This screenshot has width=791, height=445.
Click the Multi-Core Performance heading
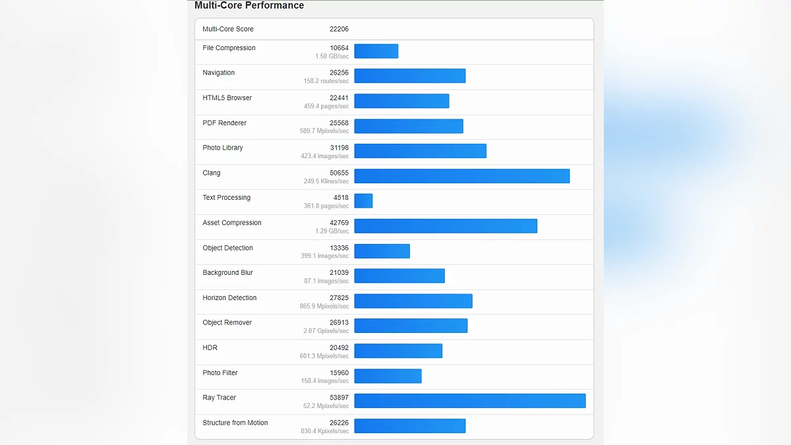click(x=249, y=6)
